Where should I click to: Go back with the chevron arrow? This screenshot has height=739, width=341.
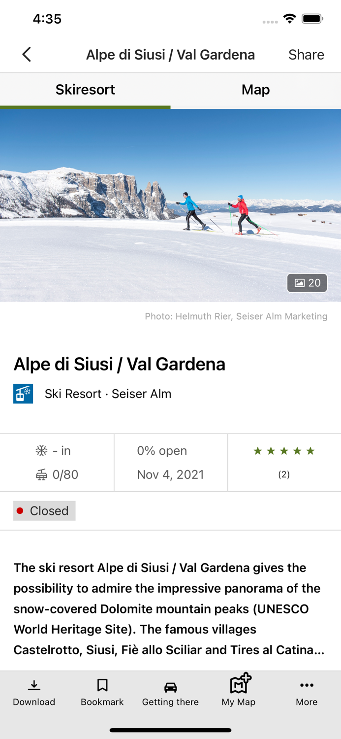pyautogui.click(x=26, y=55)
